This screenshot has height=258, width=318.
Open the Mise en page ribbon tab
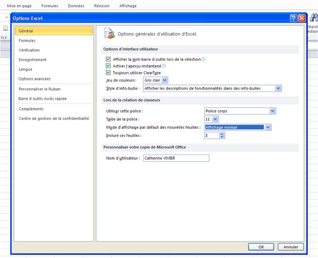click(x=19, y=6)
